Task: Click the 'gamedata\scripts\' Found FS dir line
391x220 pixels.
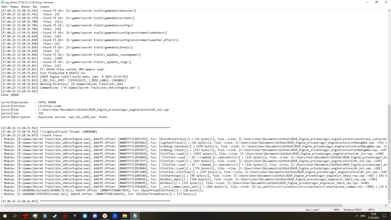Action: [x=68, y=18]
